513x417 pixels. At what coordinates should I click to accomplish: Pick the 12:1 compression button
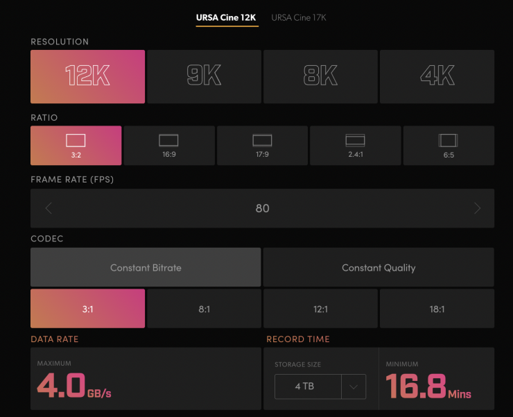coord(320,309)
